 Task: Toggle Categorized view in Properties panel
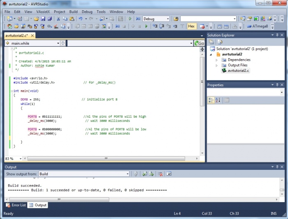click(x=211, y=100)
